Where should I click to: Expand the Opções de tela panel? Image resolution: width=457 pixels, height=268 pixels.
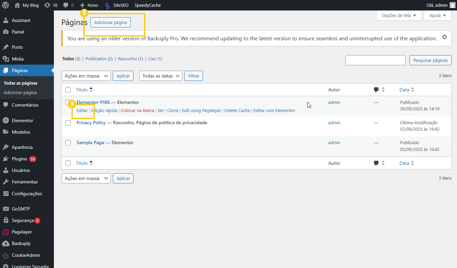coord(399,15)
